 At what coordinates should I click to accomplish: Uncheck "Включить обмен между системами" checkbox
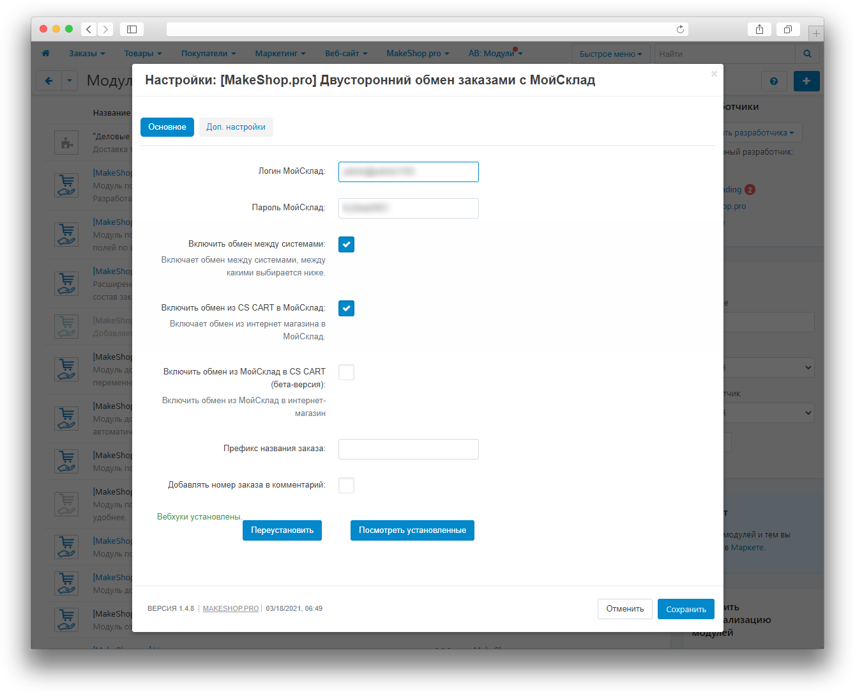(x=346, y=245)
